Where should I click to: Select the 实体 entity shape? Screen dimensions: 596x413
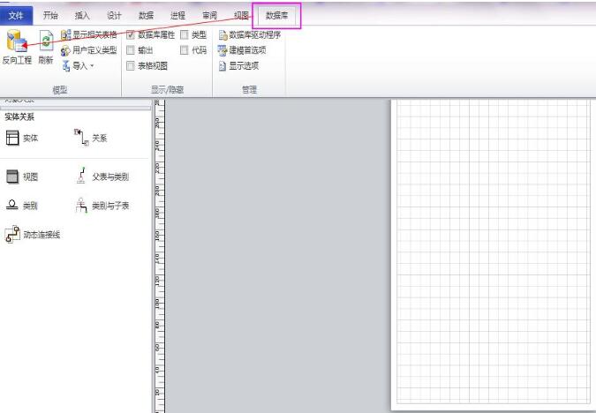pos(22,138)
